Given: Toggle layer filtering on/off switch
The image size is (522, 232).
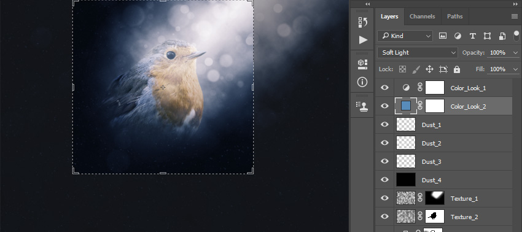Looking at the screenshot, I should tap(516, 36).
